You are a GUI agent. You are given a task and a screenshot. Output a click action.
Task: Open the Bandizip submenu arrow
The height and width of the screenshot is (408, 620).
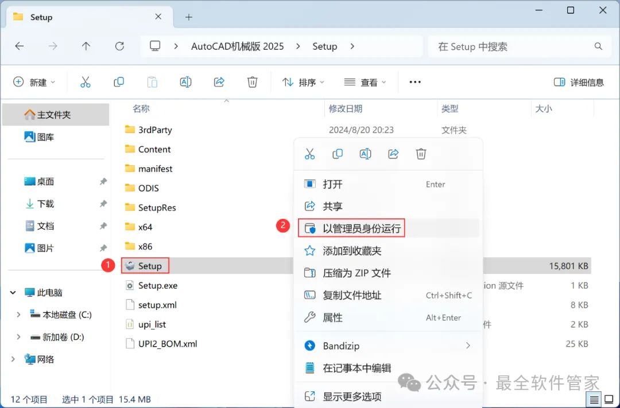[468, 346]
